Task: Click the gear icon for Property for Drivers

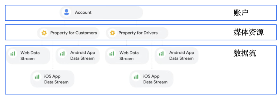Action: 112,33
